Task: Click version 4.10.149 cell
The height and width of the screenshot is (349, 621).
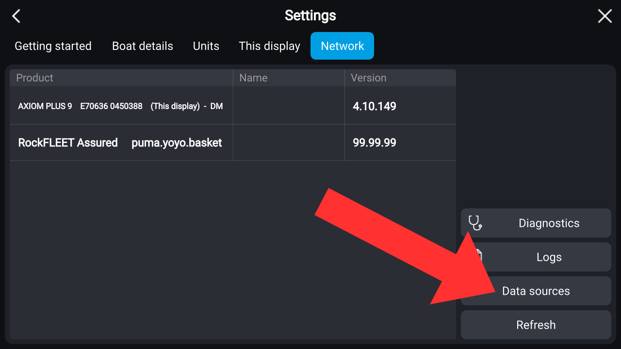Action: 375,106
